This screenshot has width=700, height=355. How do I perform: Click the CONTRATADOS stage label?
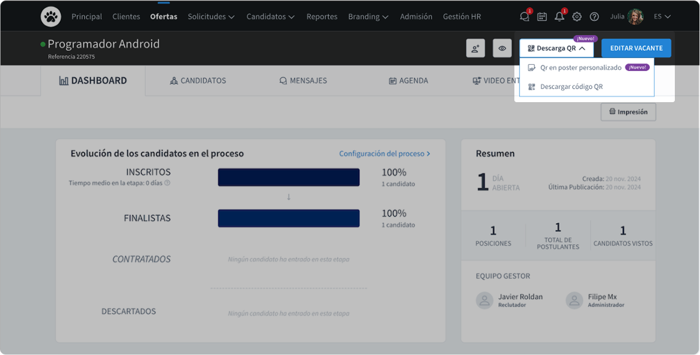pos(141,259)
